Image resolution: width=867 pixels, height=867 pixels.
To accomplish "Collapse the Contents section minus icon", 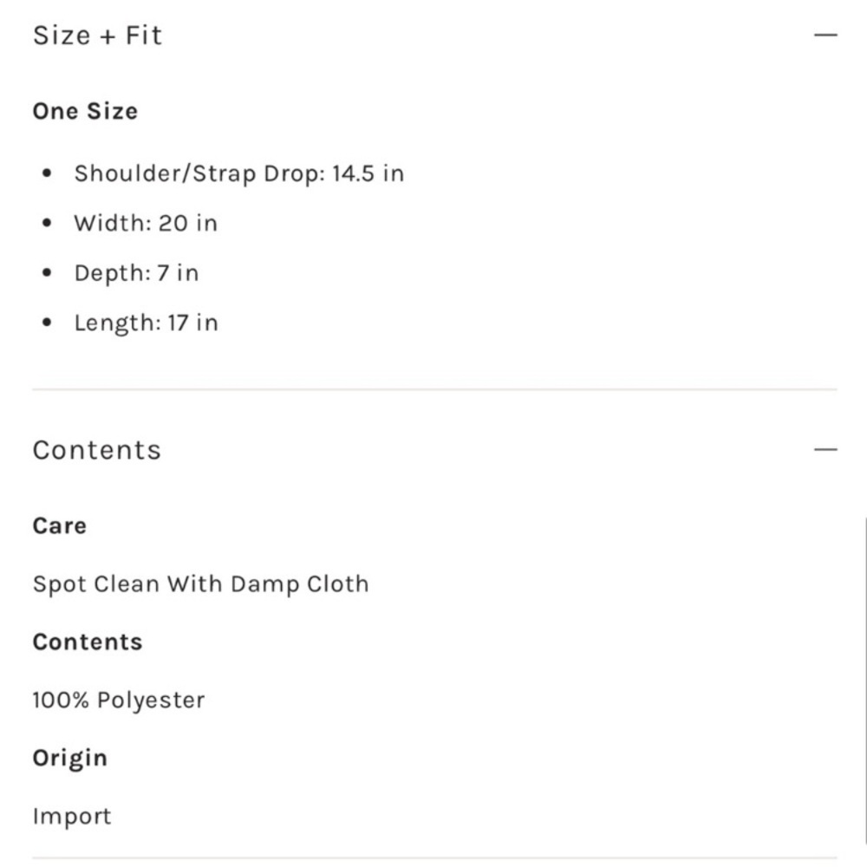I will (825, 449).
